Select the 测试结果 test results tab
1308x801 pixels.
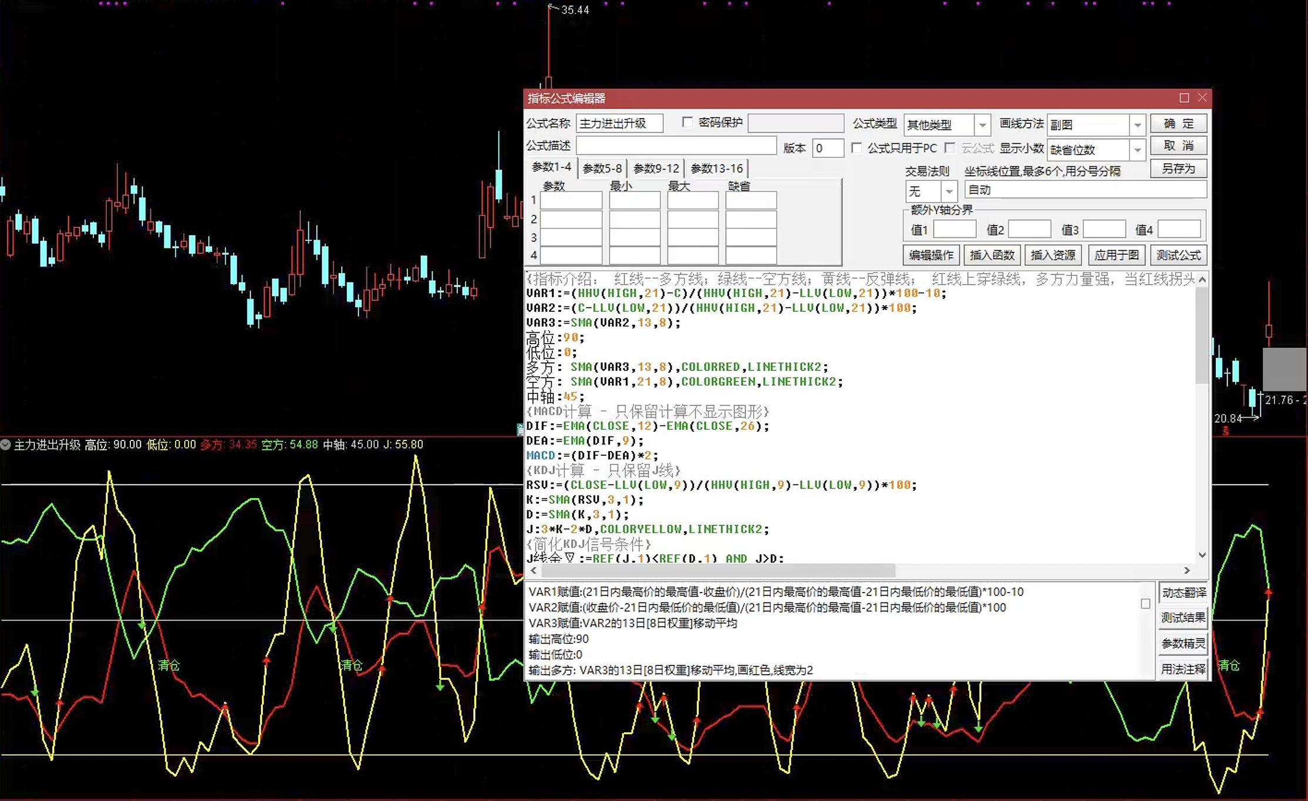pyautogui.click(x=1184, y=618)
